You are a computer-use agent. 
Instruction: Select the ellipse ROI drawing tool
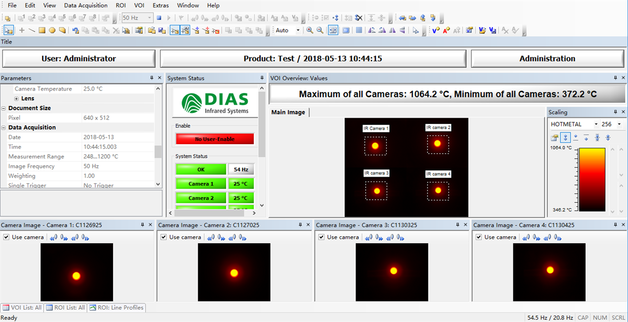click(52, 30)
